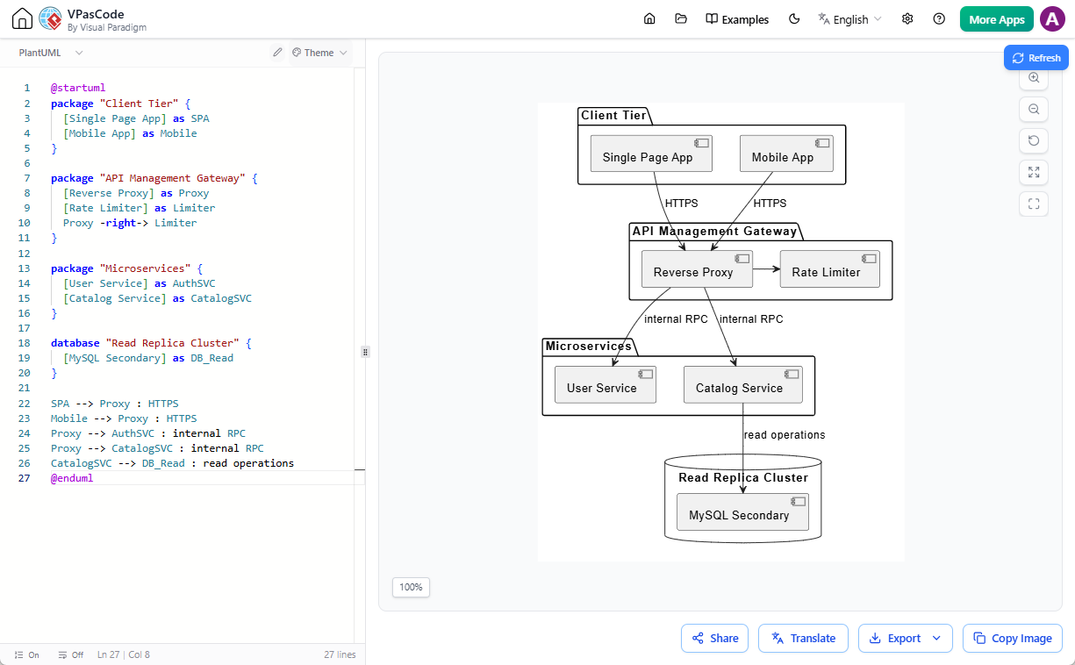
Task: Expand the Export dropdown arrow
Action: [x=937, y=638]
